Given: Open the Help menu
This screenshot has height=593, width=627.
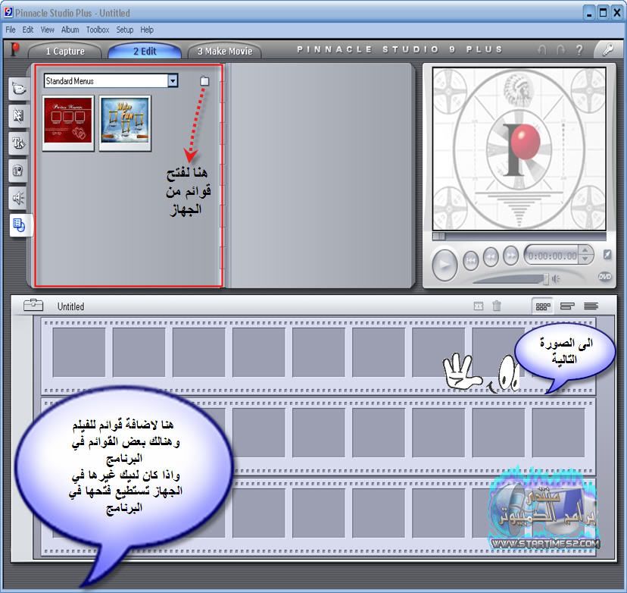Looking at the screenshot, I should tap(147, 30).
